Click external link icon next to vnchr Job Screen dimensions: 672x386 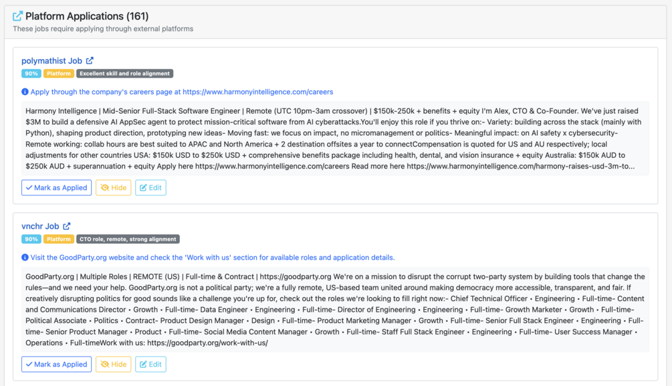(67, 226)
